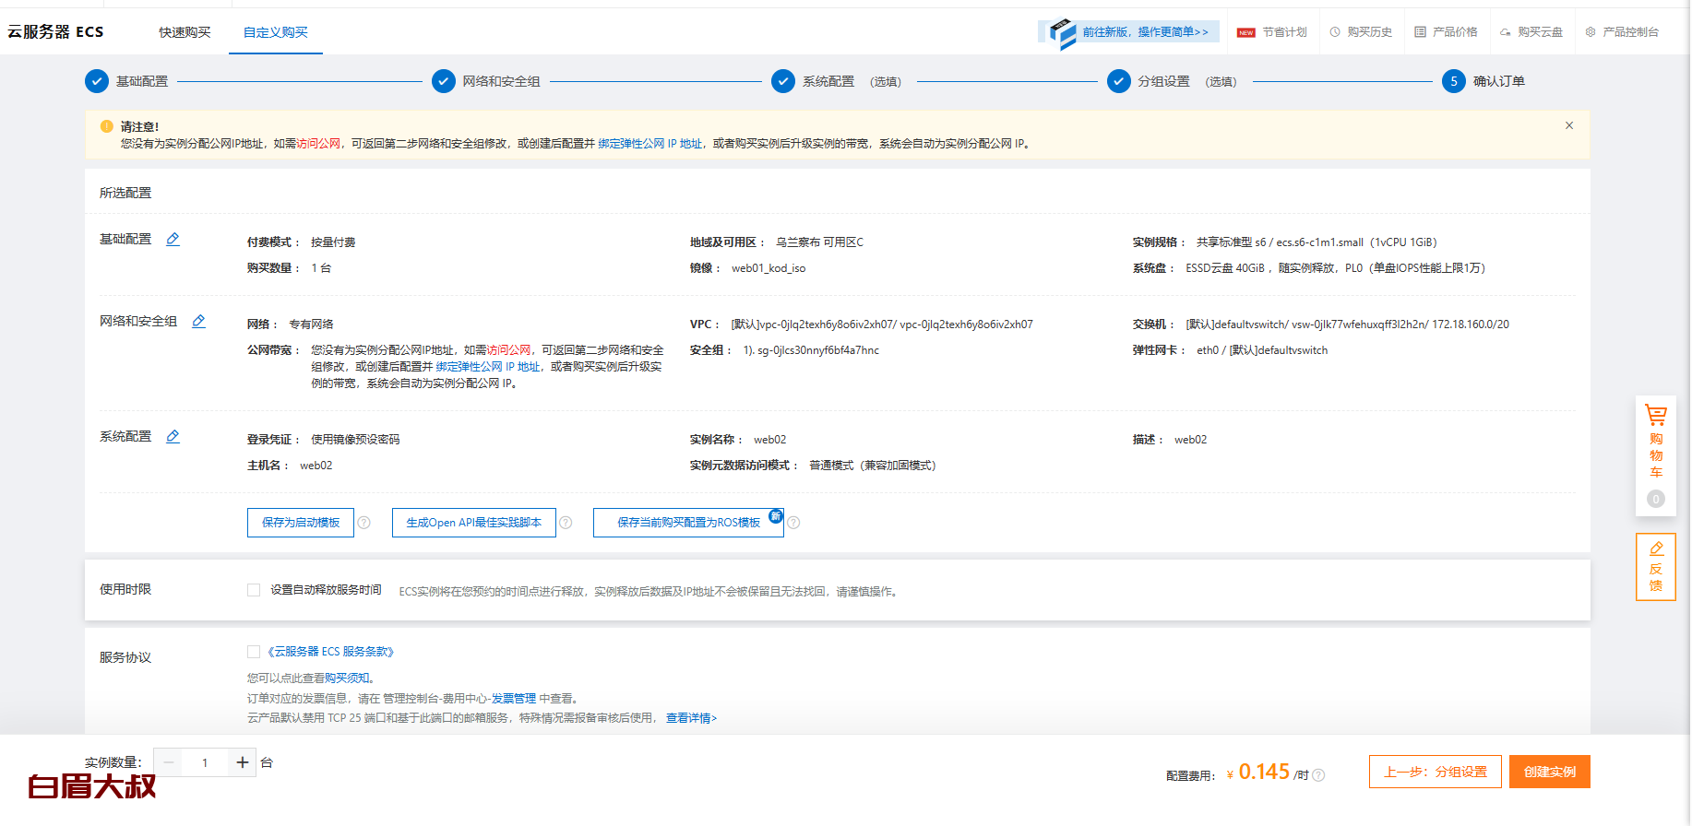Viewport: 1692px width, 826px height.
Task: Click the 按量付费 payment mode value
Action: click(x=333, y=242)
